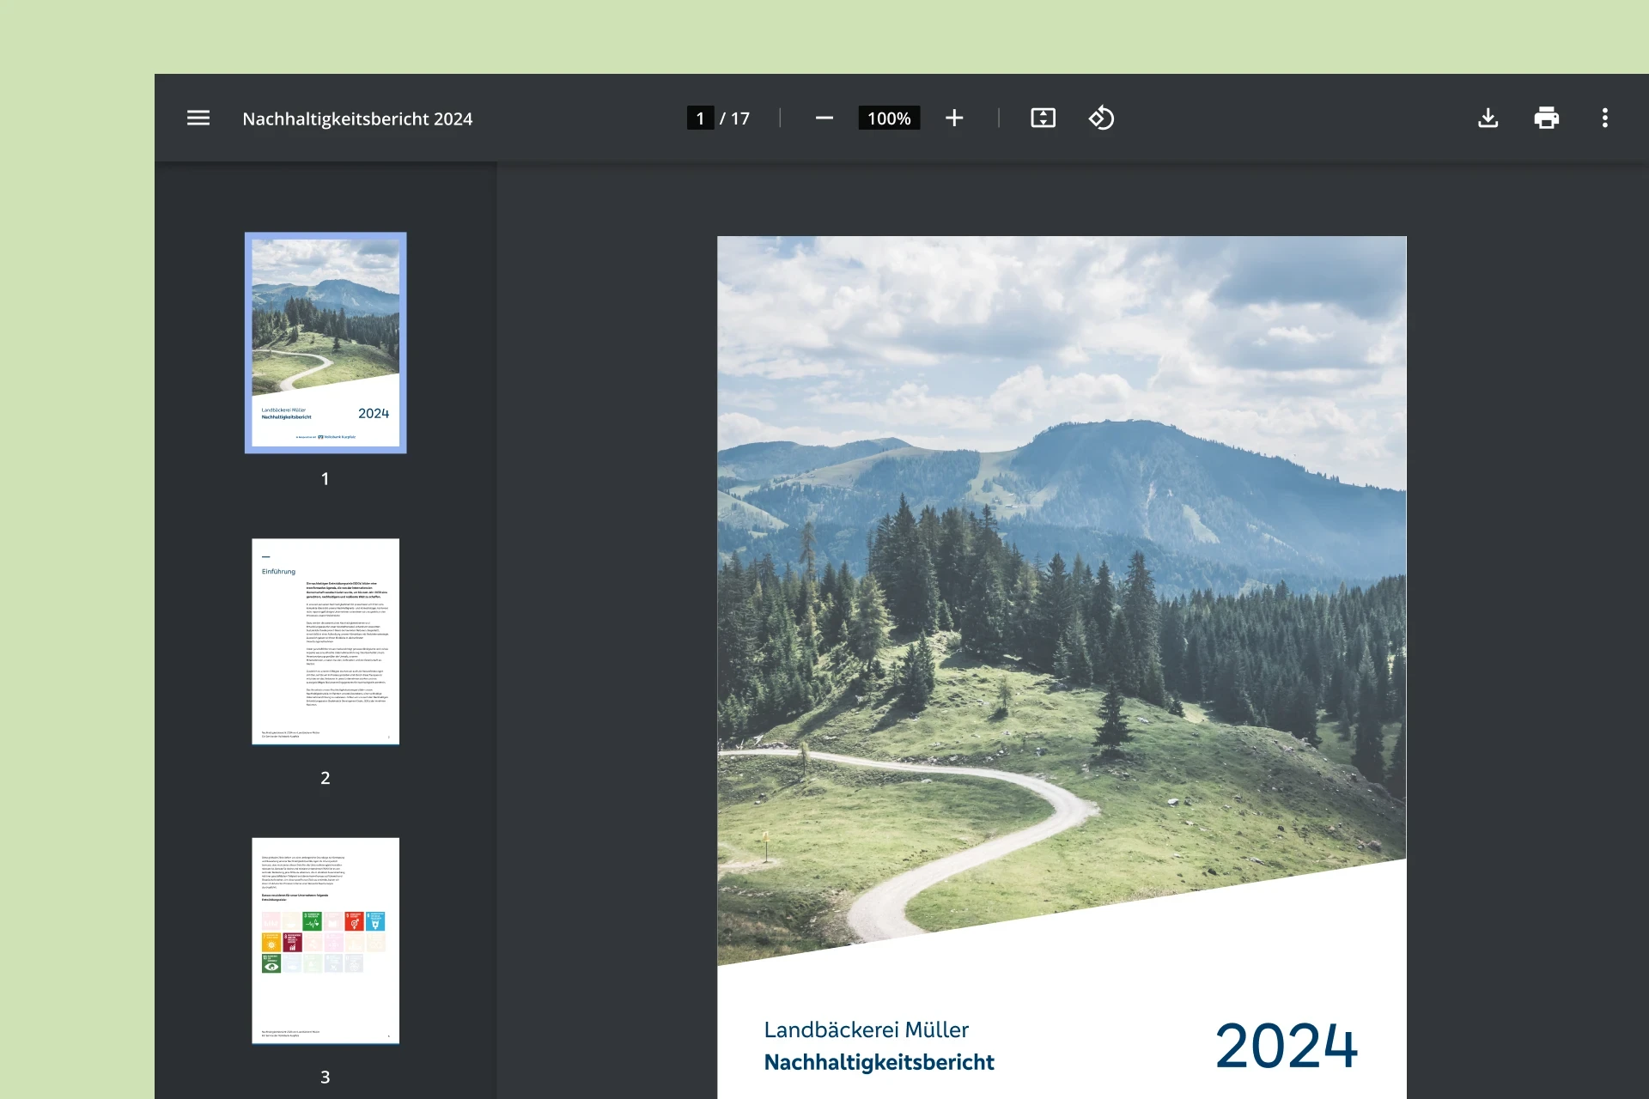Screen dimensions: 1649x1099
Task: Download the PDF file
Action: pos(1488,118)
